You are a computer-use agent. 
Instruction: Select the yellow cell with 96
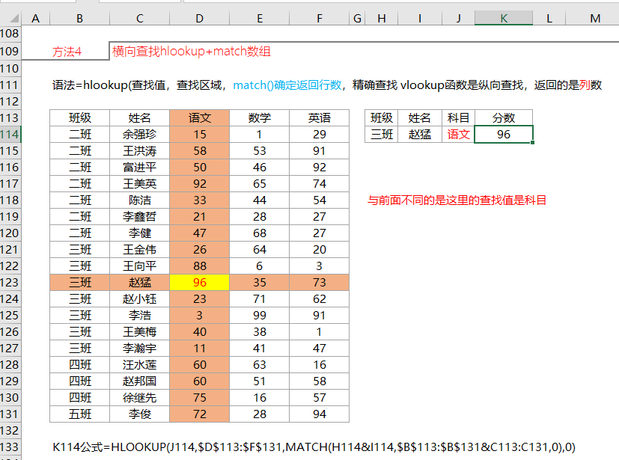click(199, 283)
